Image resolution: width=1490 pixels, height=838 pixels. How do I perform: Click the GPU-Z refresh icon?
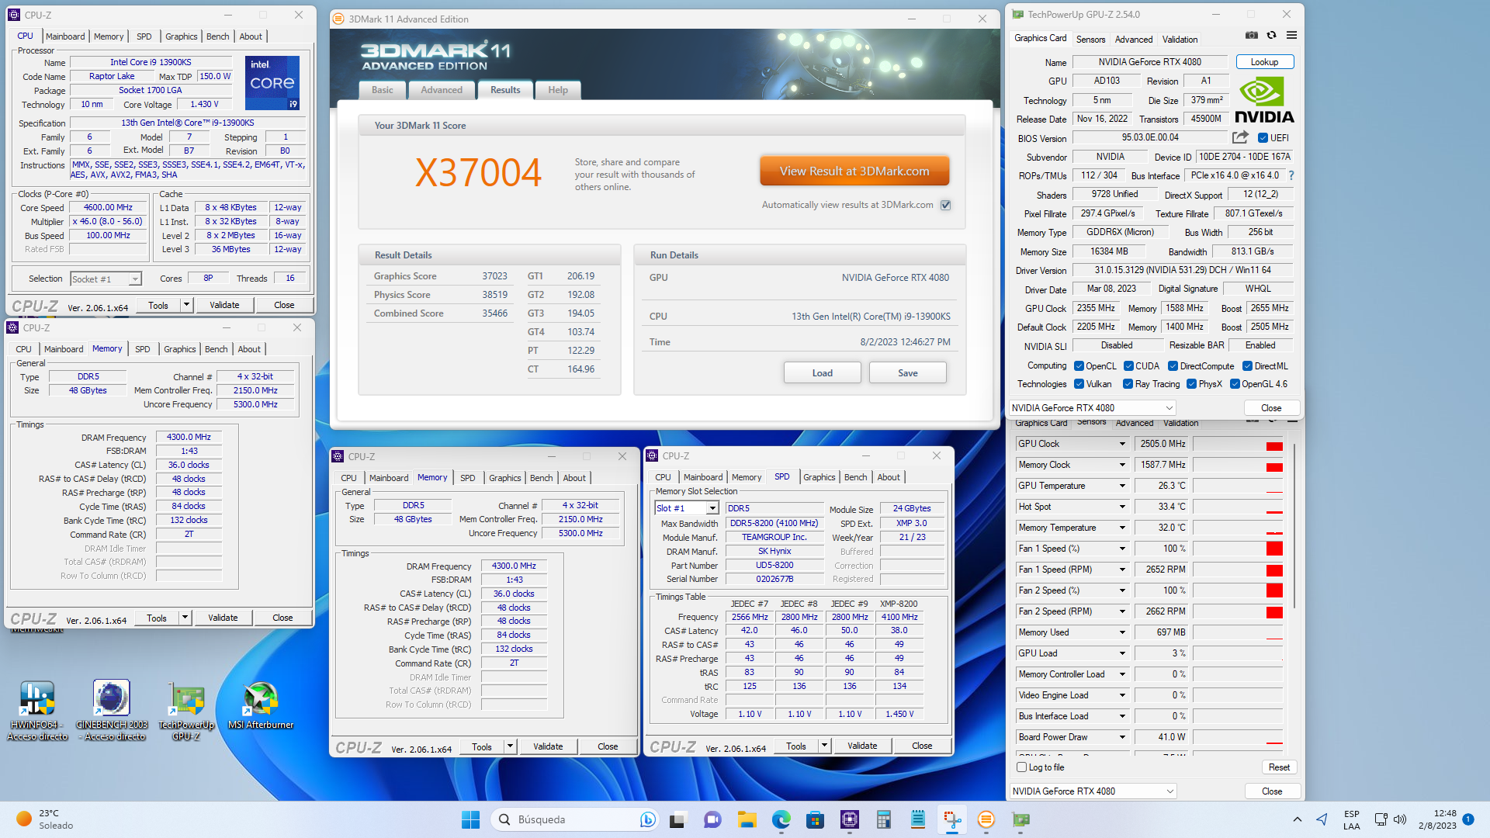(1271, 35)
